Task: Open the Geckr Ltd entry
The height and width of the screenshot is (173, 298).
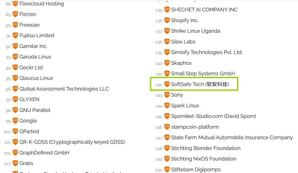Action: coord(31,67)
